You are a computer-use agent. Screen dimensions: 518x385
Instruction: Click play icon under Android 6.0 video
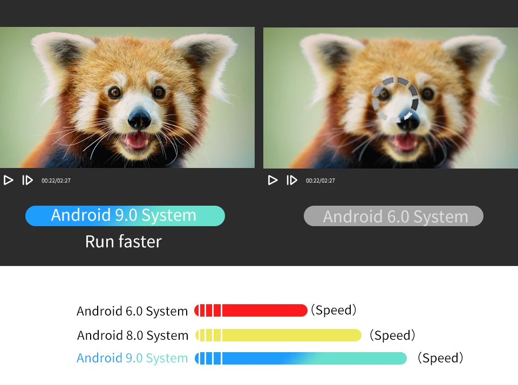(272, 180)
